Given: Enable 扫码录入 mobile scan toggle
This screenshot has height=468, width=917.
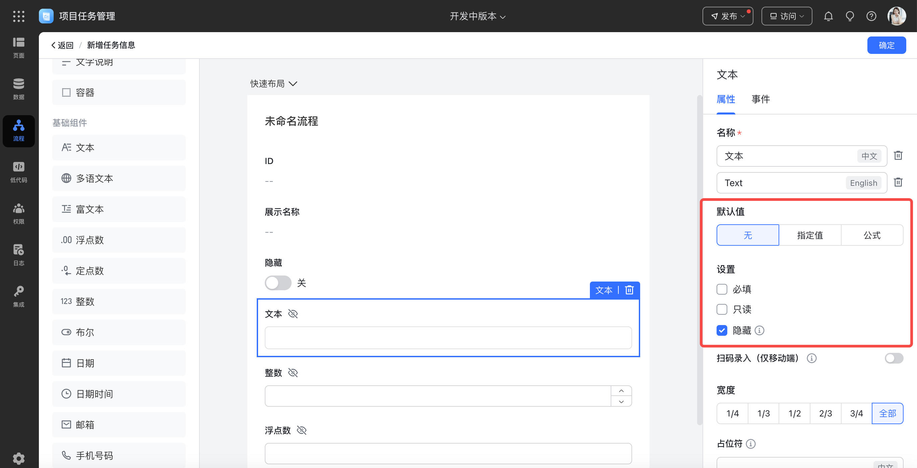Looking at the screenshot, I should tap(894, 358).
